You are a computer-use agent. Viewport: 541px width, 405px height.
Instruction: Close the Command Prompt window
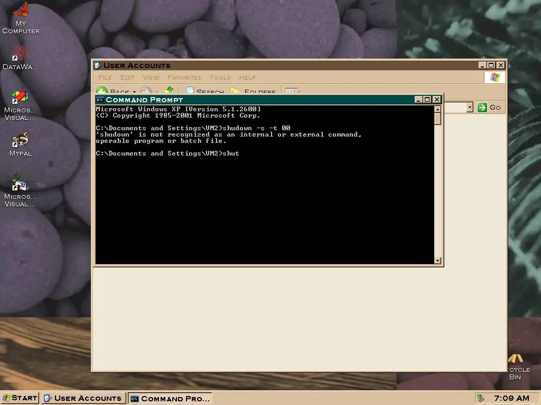[x=437, y=100]
